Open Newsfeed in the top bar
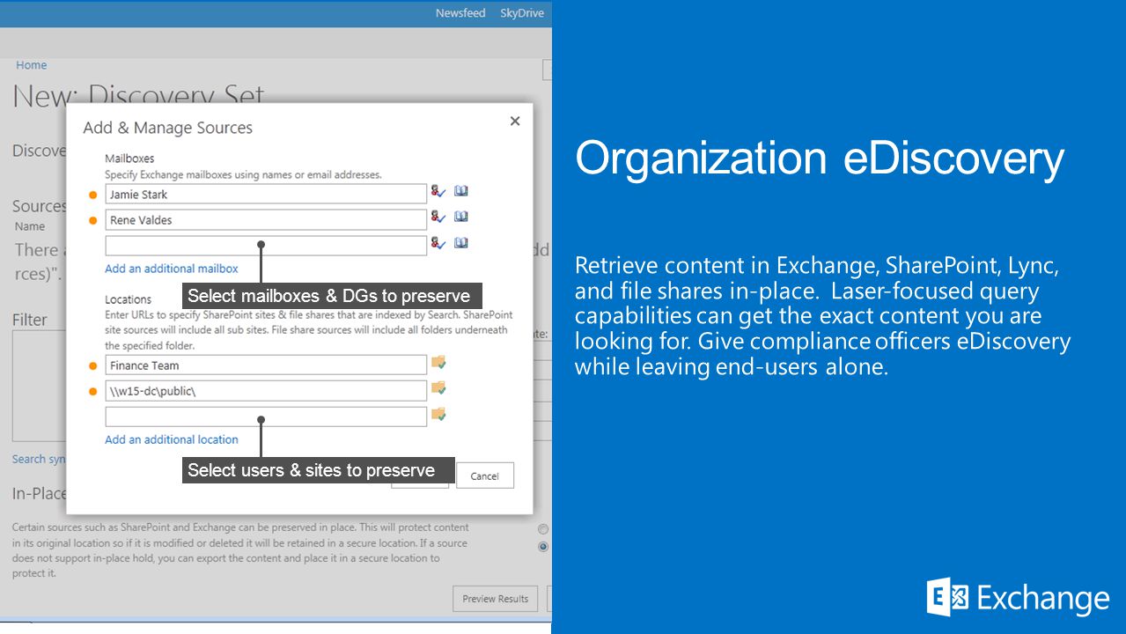Screen dimensions: 1126x634 pos(460,13)
